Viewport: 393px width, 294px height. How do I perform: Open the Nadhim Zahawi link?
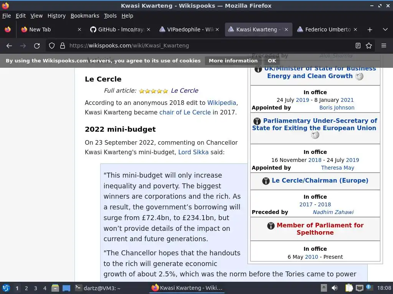click(333, 212)
